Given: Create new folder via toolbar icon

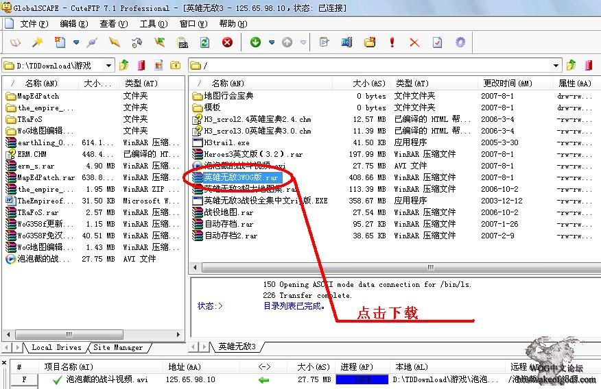Looking at the screenshot, I should 370,42.
